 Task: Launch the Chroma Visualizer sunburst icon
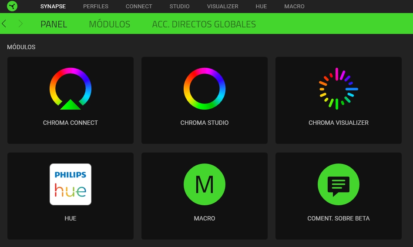tap(339, 89)
